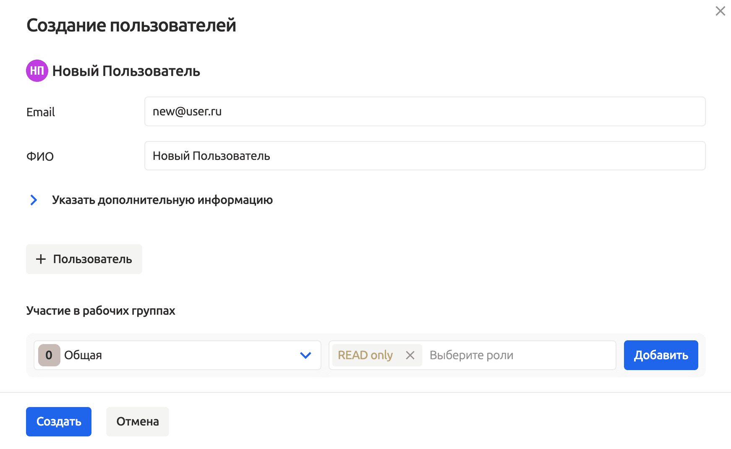Select the ФИО input field
Viewport: 731px width, 449px height.
click(x=425, y=156)
